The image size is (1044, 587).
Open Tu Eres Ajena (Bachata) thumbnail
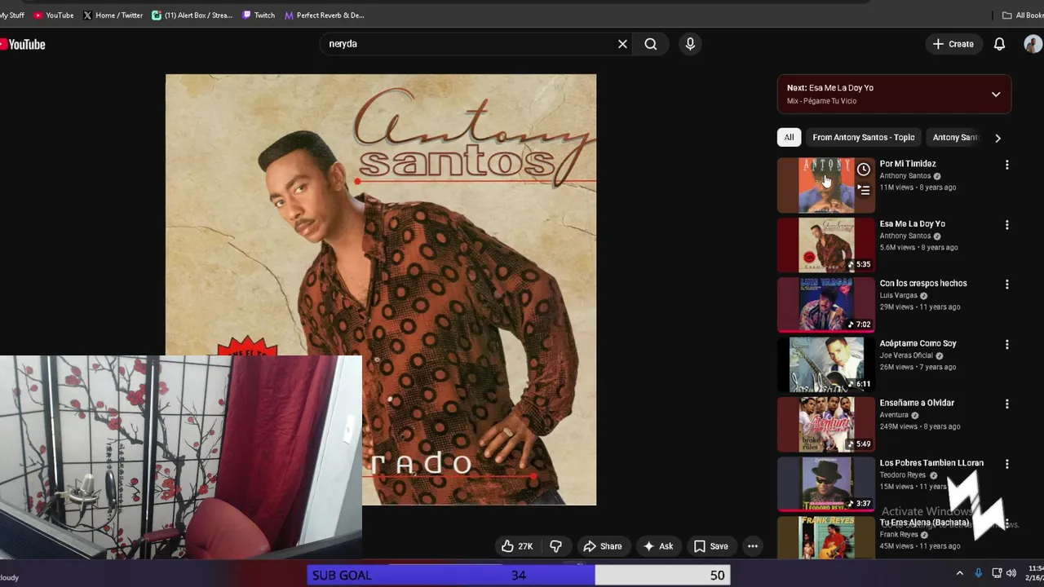tap(825, 537)
